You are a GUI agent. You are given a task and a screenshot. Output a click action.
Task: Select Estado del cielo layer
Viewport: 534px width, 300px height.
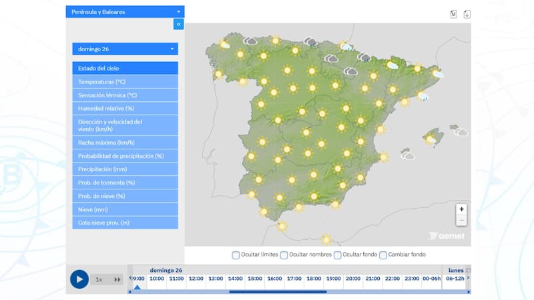[x=125, y=68]
